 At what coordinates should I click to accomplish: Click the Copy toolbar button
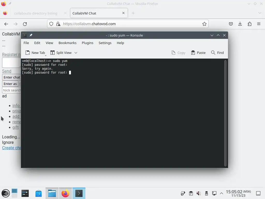179,53
